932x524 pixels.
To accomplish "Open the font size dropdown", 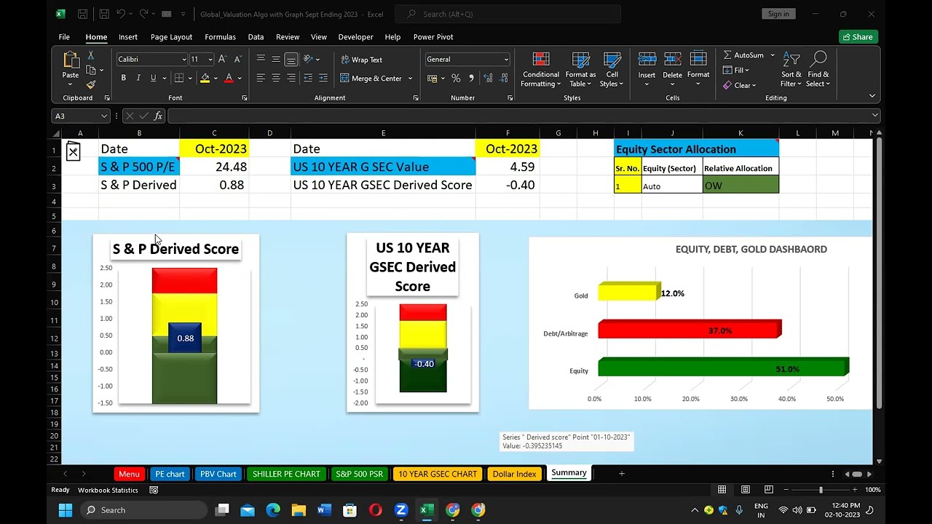I will 210,60.
